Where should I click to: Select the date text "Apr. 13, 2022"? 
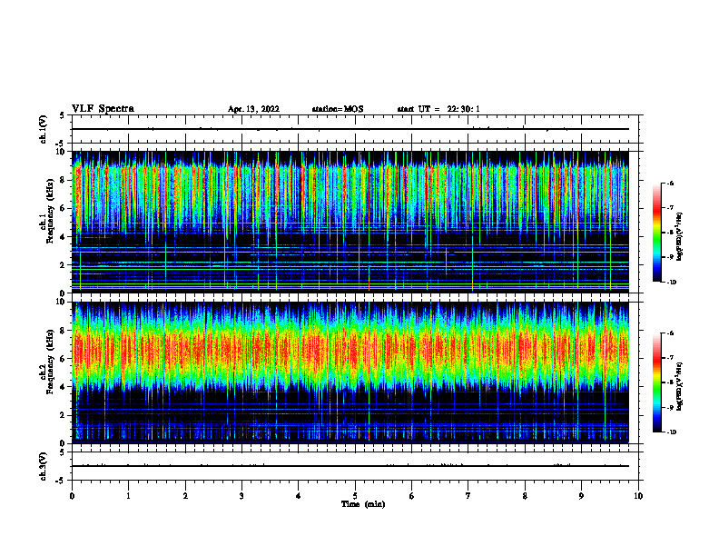pyautogui.click(x=253, y=109)
